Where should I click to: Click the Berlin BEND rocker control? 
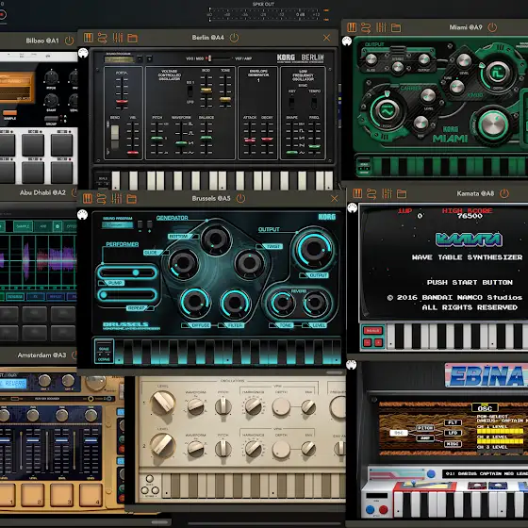(x=115, y=137)
